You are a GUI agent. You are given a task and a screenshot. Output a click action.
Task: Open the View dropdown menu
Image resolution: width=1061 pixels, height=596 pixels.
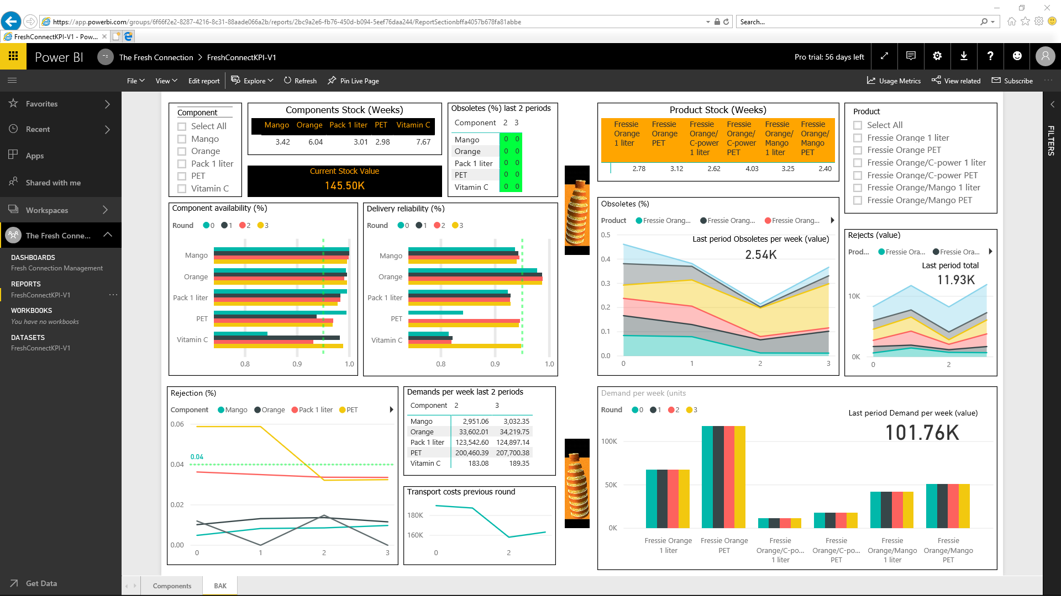click(x=166, y=81)
